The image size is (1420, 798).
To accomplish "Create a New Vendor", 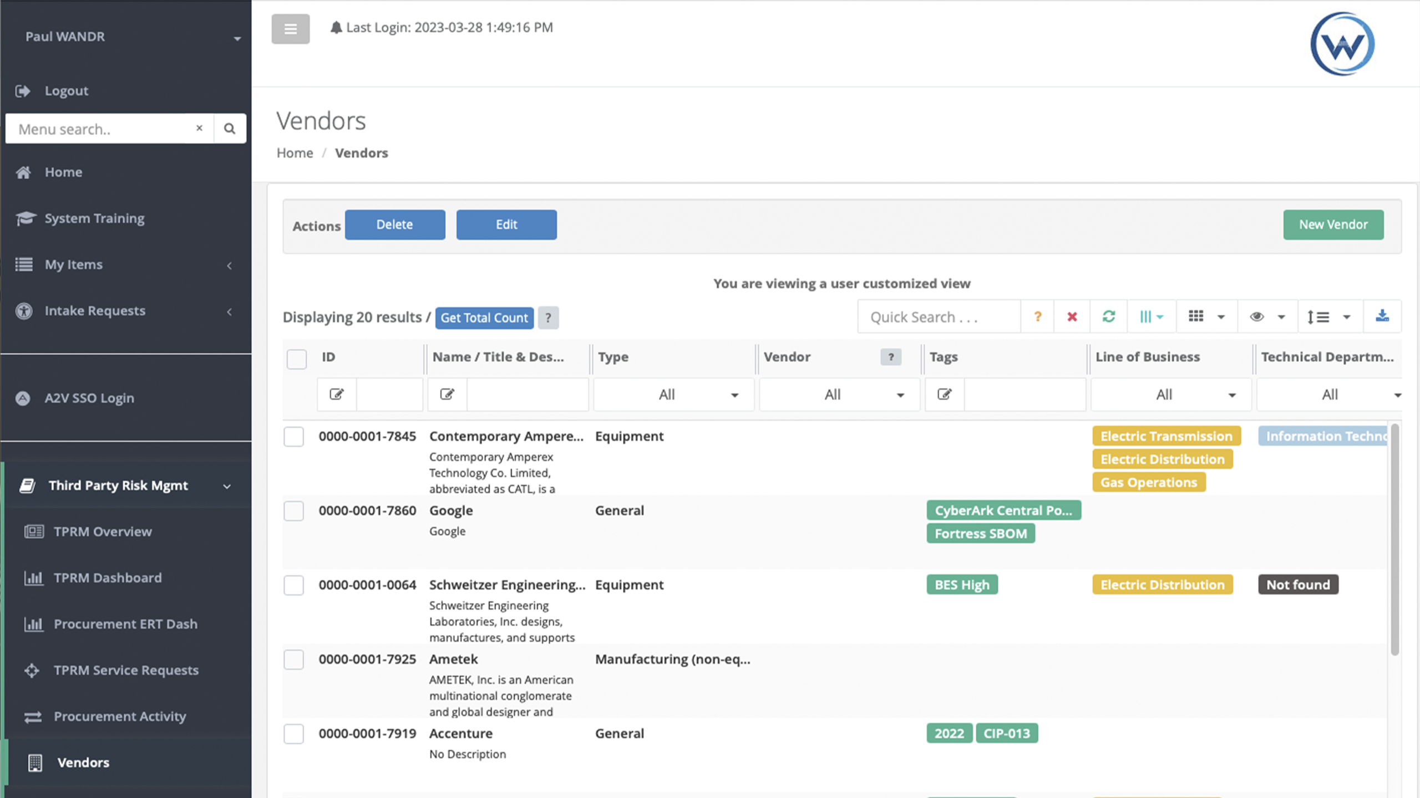I will tap(1333, 224).
